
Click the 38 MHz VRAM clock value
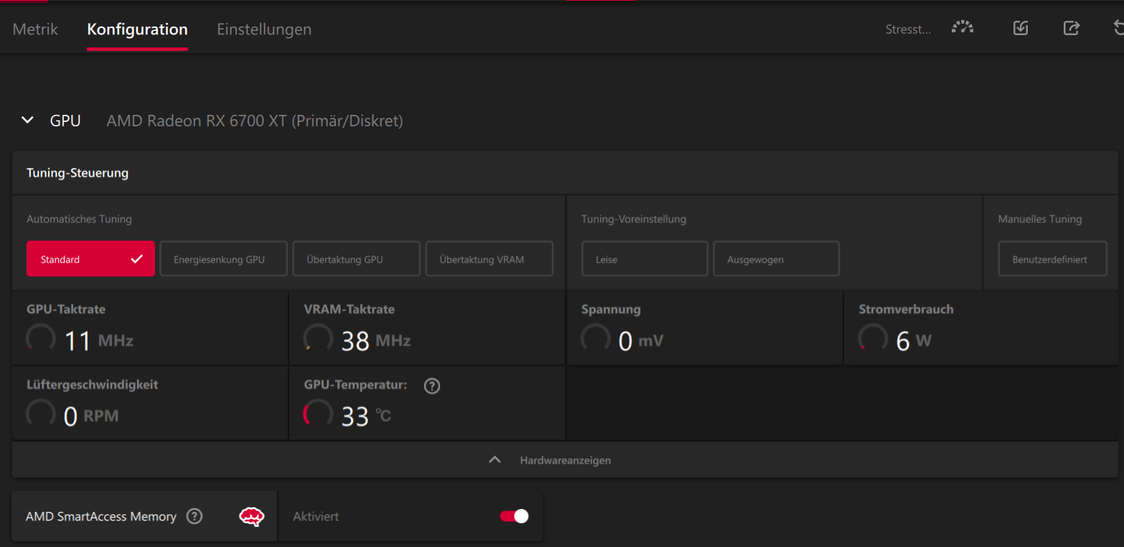376,341
